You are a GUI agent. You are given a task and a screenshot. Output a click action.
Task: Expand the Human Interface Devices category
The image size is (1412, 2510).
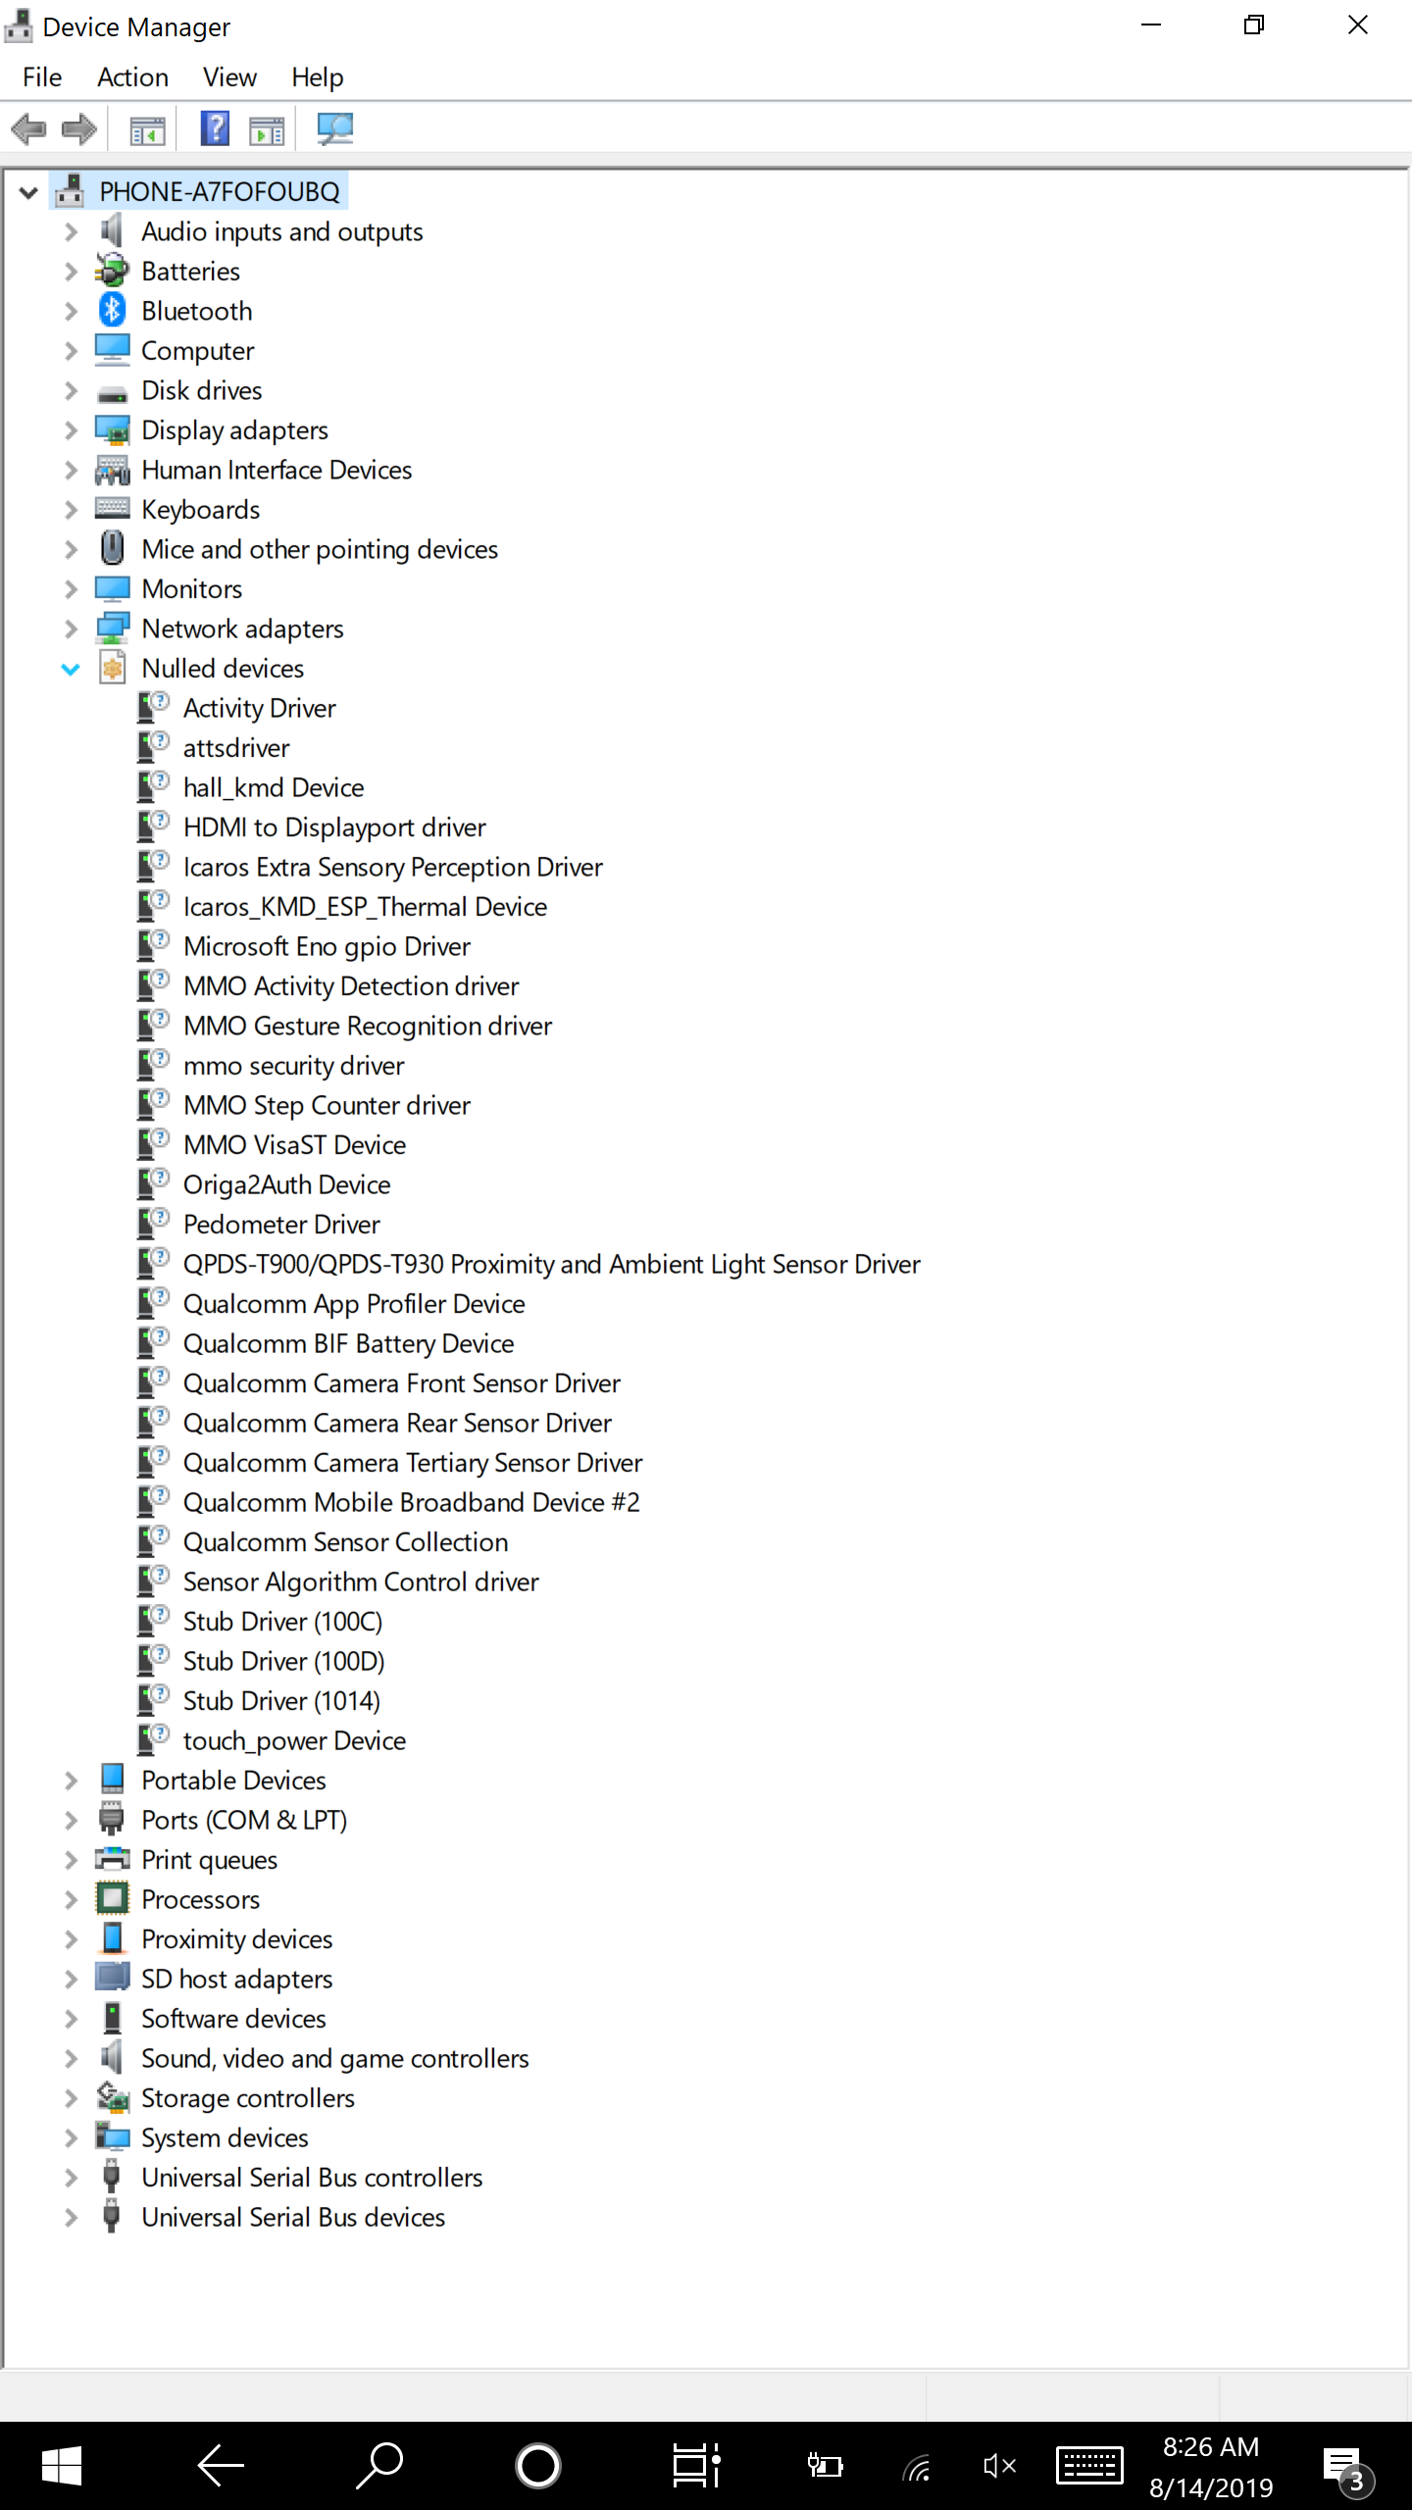(x=71, y=471)
